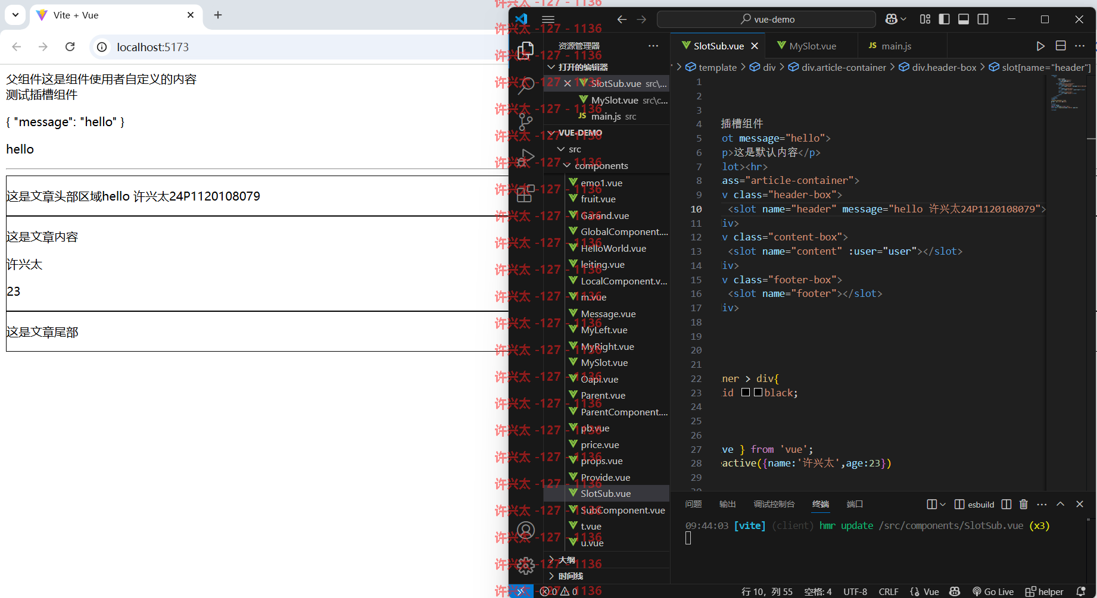Click Go Live in status bar
1097x598 pixels.
click(x=993, y=591)
